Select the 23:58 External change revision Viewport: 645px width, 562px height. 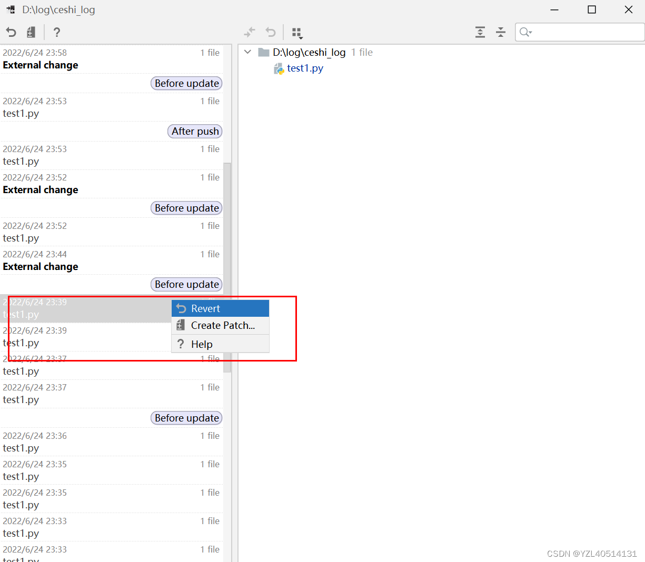pyautogui.click(x=111, y=59)
